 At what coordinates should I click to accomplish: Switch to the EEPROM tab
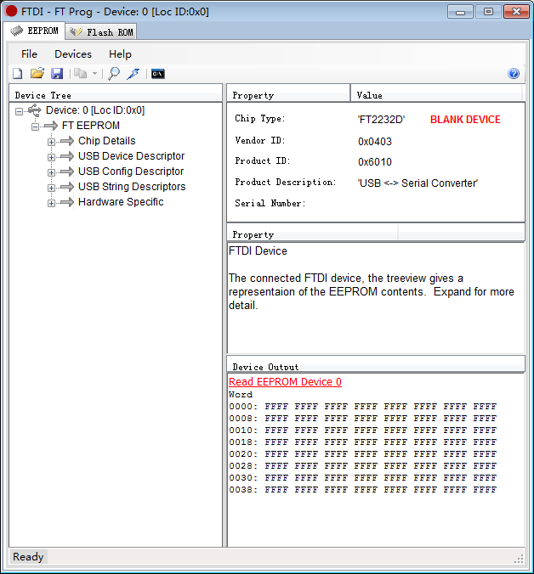pos(35,31)
